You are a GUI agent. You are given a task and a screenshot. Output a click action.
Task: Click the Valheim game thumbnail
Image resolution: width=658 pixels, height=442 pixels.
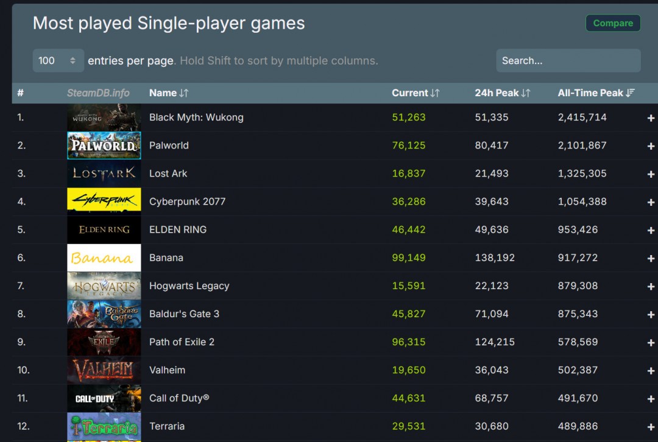(x=104, y=370)
